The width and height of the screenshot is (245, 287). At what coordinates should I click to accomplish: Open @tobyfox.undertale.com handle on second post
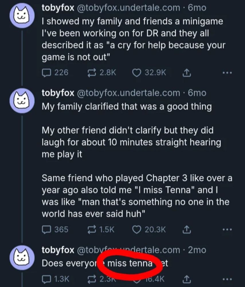pyautogui.click(x=129, y=93)
